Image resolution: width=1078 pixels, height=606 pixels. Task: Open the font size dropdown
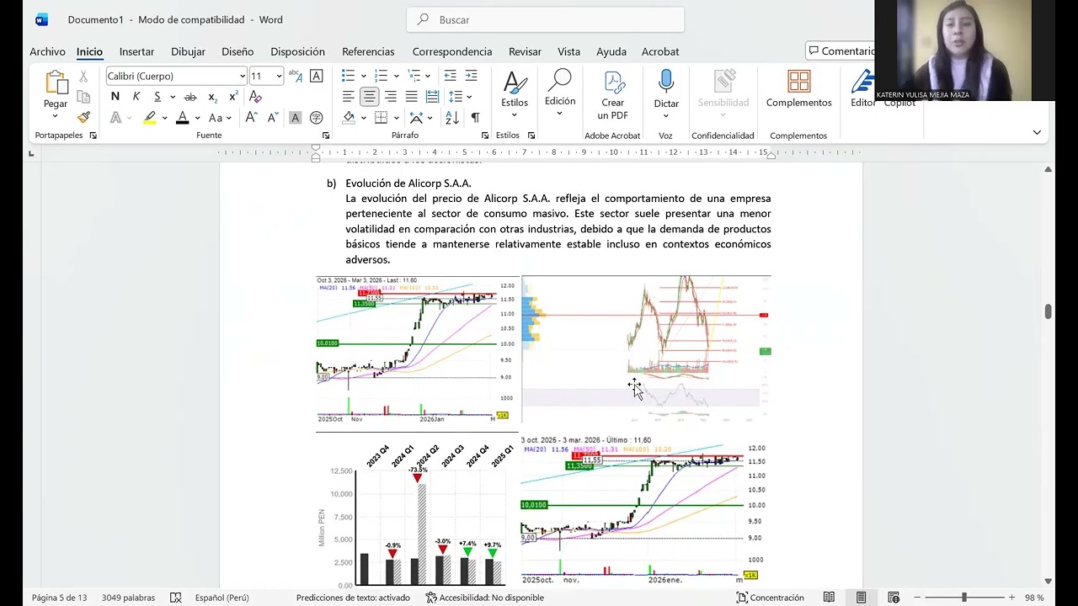[279, 77]
